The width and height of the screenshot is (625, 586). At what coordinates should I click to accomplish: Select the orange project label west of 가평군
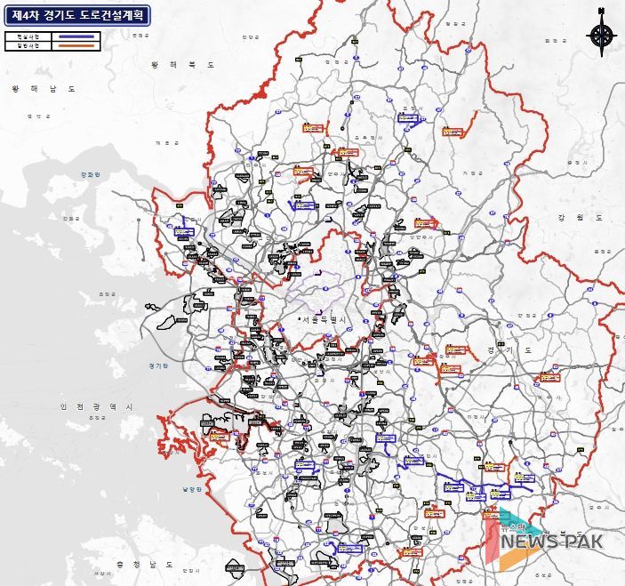pos(453,132)
